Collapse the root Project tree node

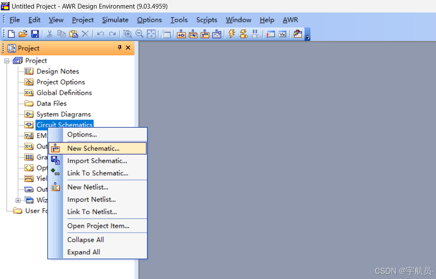tap(7, 61)
